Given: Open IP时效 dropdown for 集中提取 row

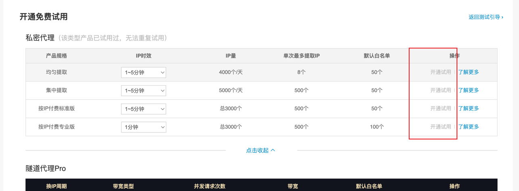Looking at the screenshot, I should tap(143, 91).
